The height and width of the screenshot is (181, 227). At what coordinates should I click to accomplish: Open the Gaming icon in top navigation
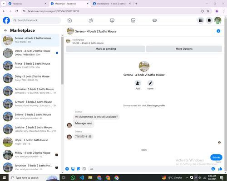point(154,20)
